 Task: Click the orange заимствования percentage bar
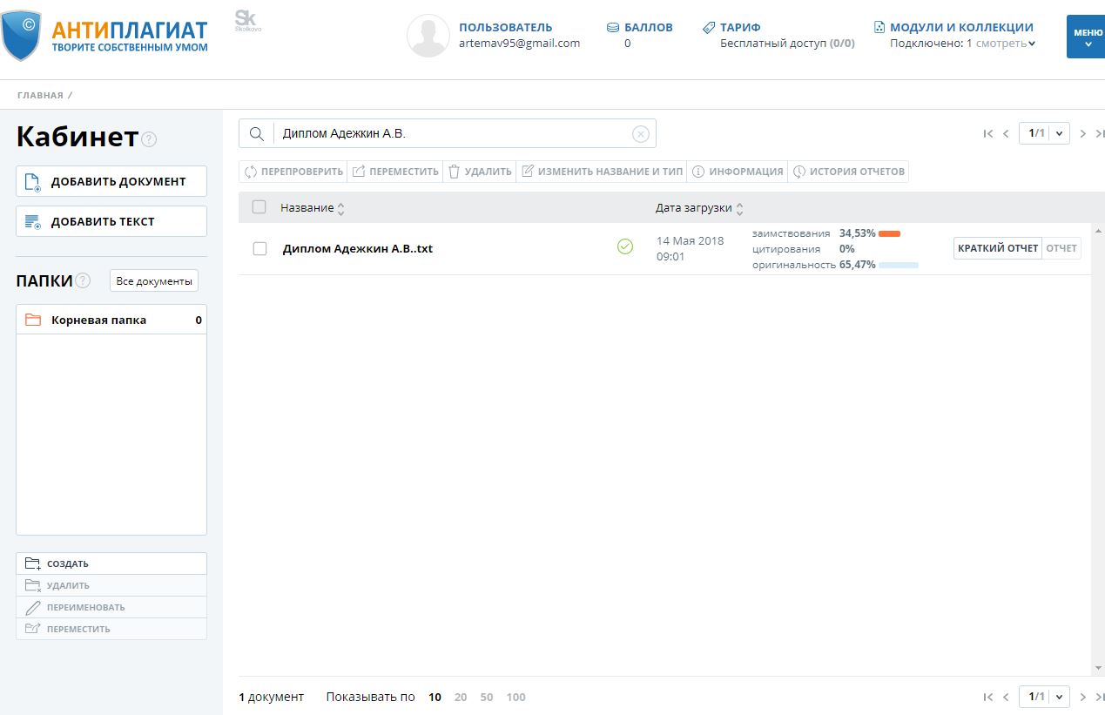pos(889,233)
